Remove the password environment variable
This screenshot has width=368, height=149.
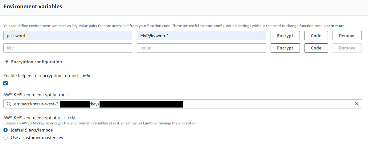347,36
